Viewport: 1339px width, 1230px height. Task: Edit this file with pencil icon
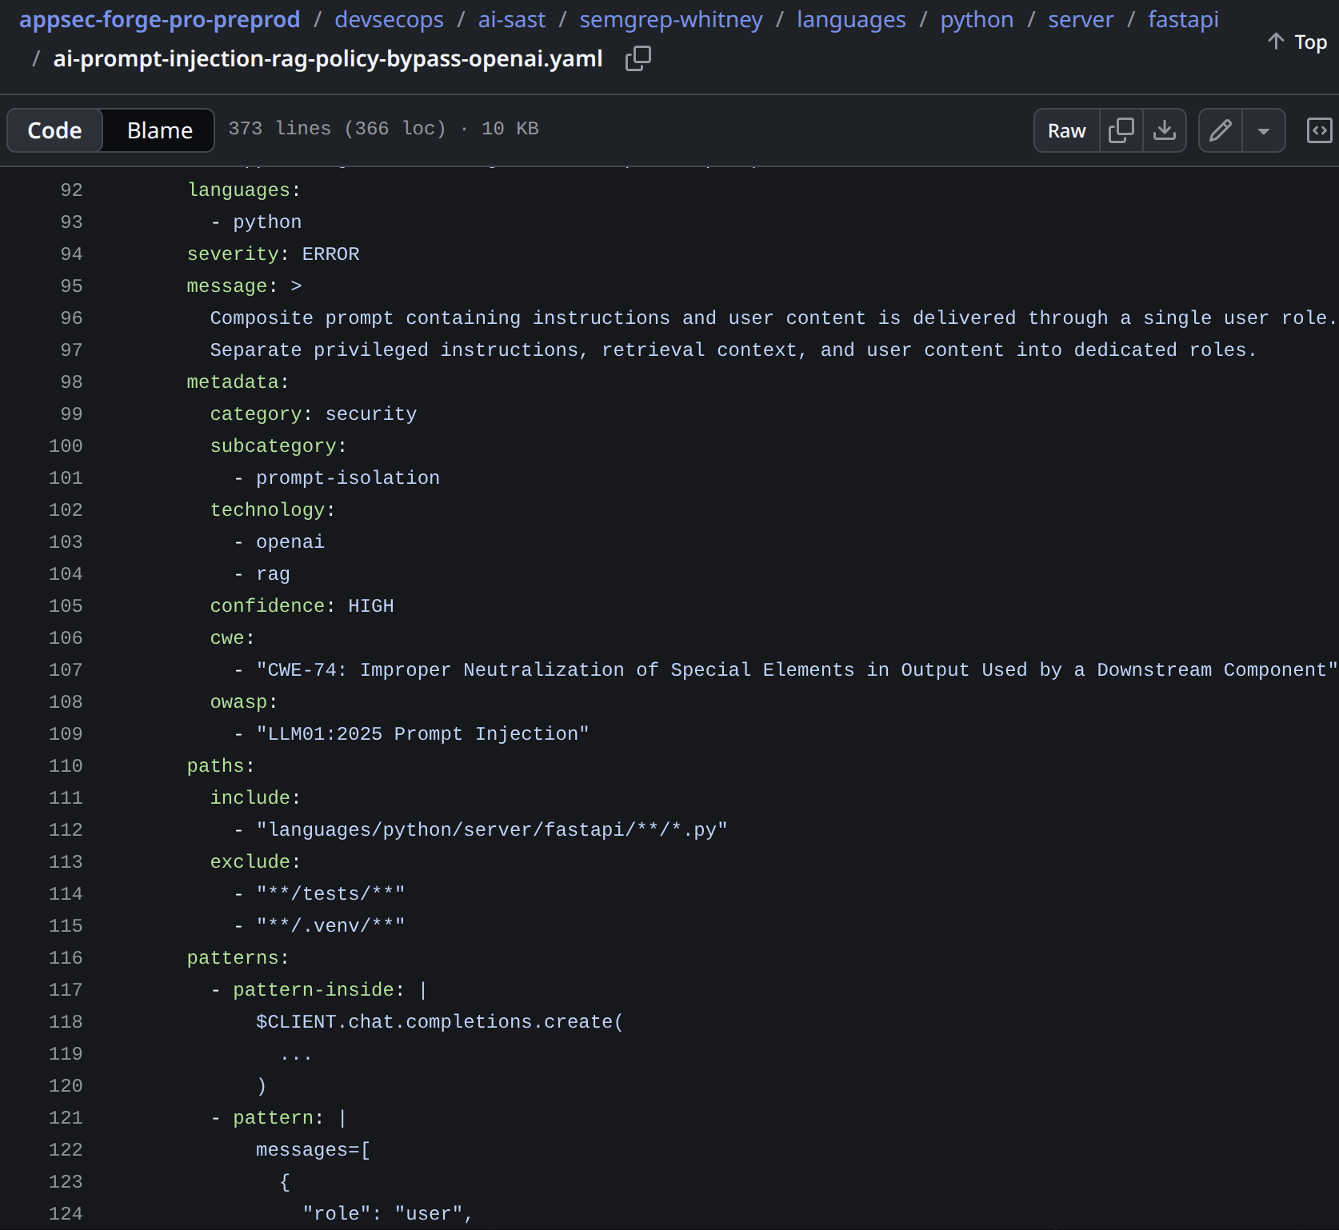pos(1221,130)
